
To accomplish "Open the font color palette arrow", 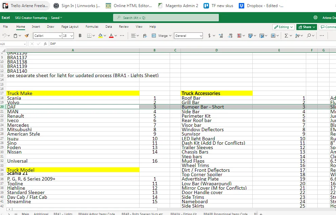I will (x=116, y=36).
